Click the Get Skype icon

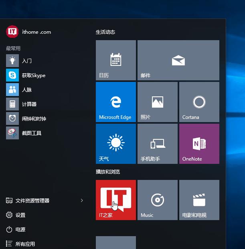click(x=12, y=75)
